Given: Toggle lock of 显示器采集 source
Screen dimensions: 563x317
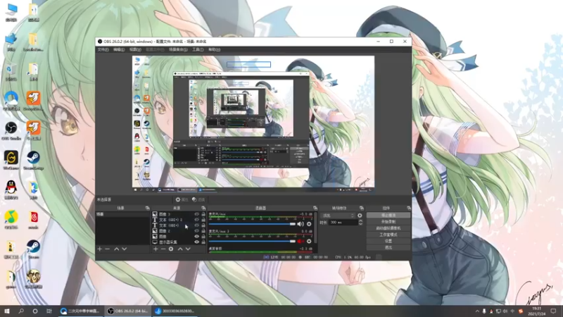Looking at the screenshot, I should (x=203, y=242).
